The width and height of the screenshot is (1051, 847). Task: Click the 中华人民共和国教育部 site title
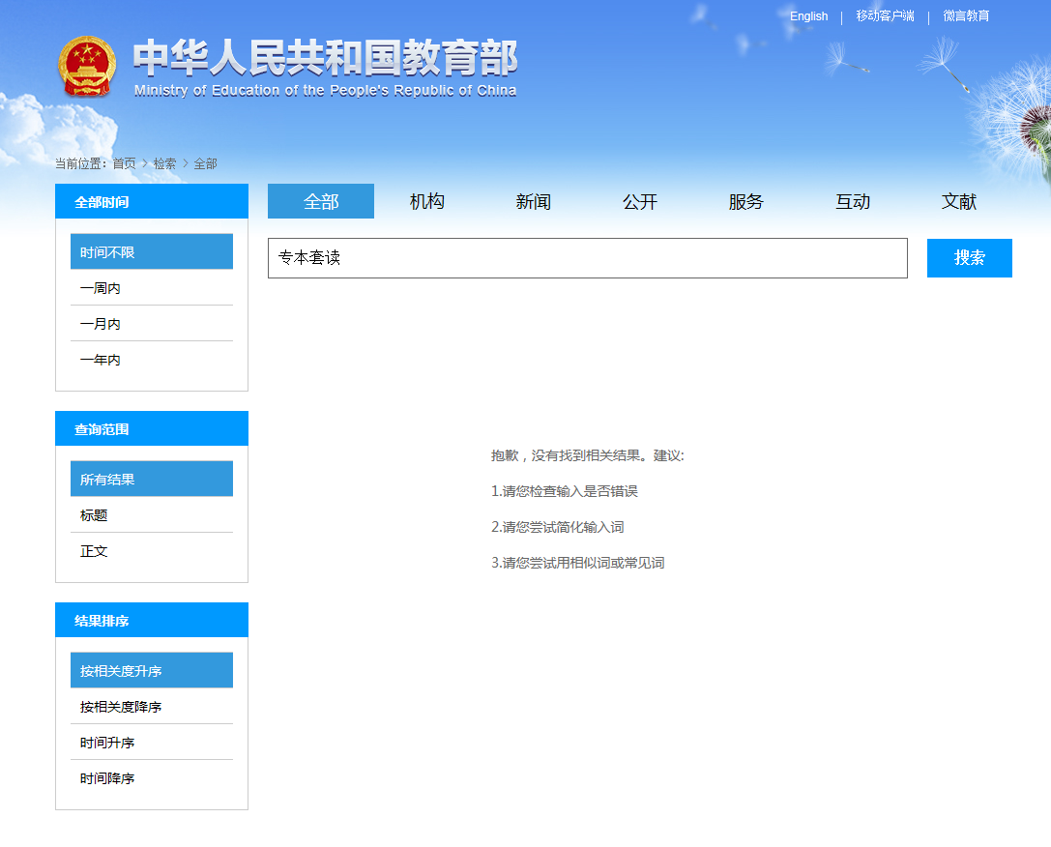pos(325,58)
